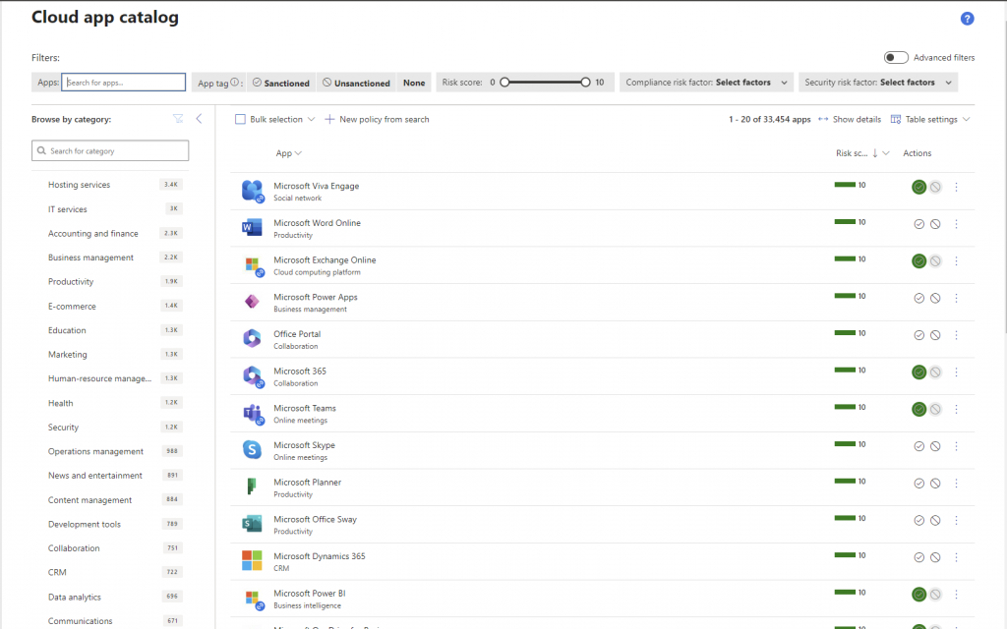Click the Microsoft Skype app icon
Viewport: 1007px width, 629px height.
(x=252, y=449)
